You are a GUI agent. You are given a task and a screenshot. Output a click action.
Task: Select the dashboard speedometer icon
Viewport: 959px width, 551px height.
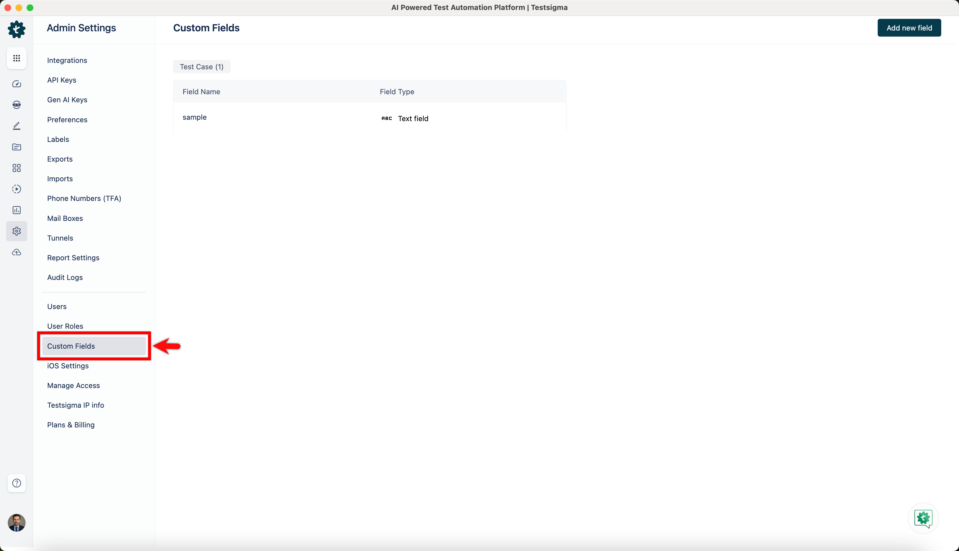[x=16, y=84]
